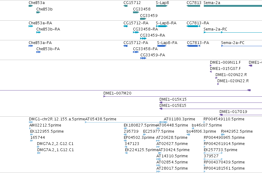This screenshot has height=173, width=262.
Task: Click BAC clone DME1-015K15
Action: (173, 99)
